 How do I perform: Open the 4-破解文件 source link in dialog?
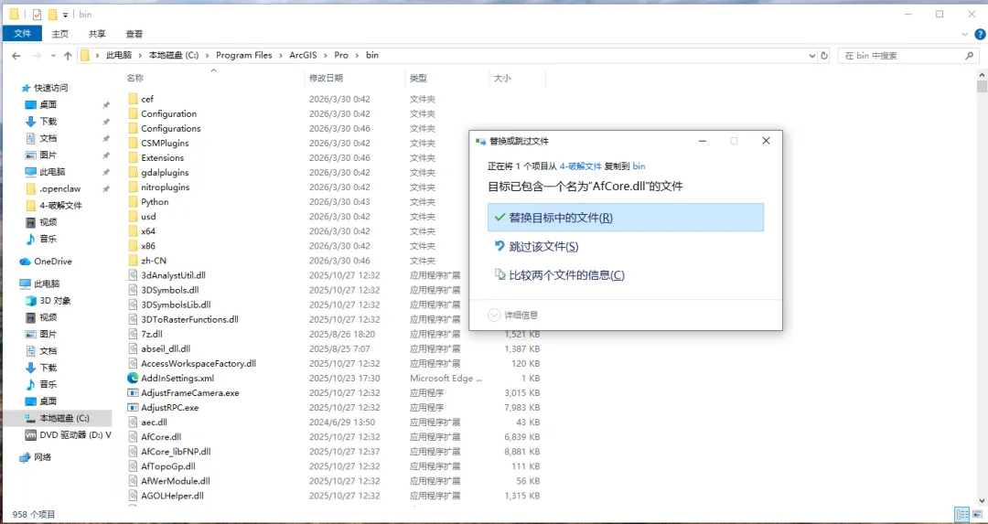point(580,166)
